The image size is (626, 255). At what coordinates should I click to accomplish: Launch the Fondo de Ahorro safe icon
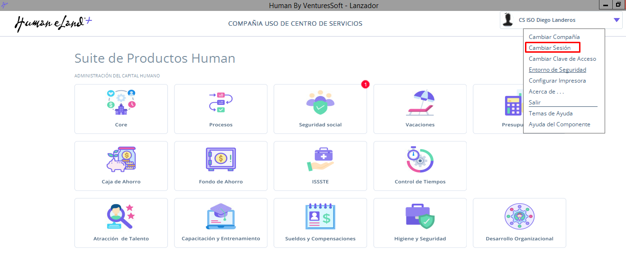click(221, 160)
